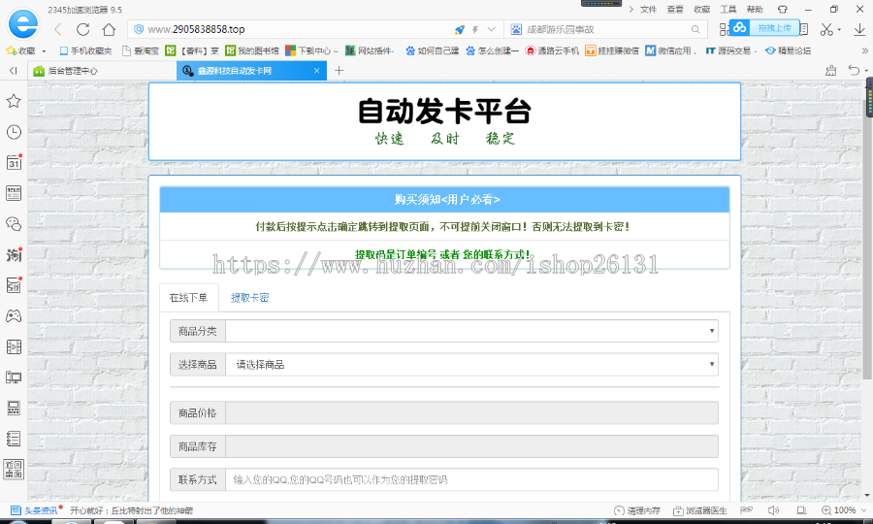This screenshot has width=873, height=524.
Task: Click the broom clear-traces icon
Action: pos(830,70)
